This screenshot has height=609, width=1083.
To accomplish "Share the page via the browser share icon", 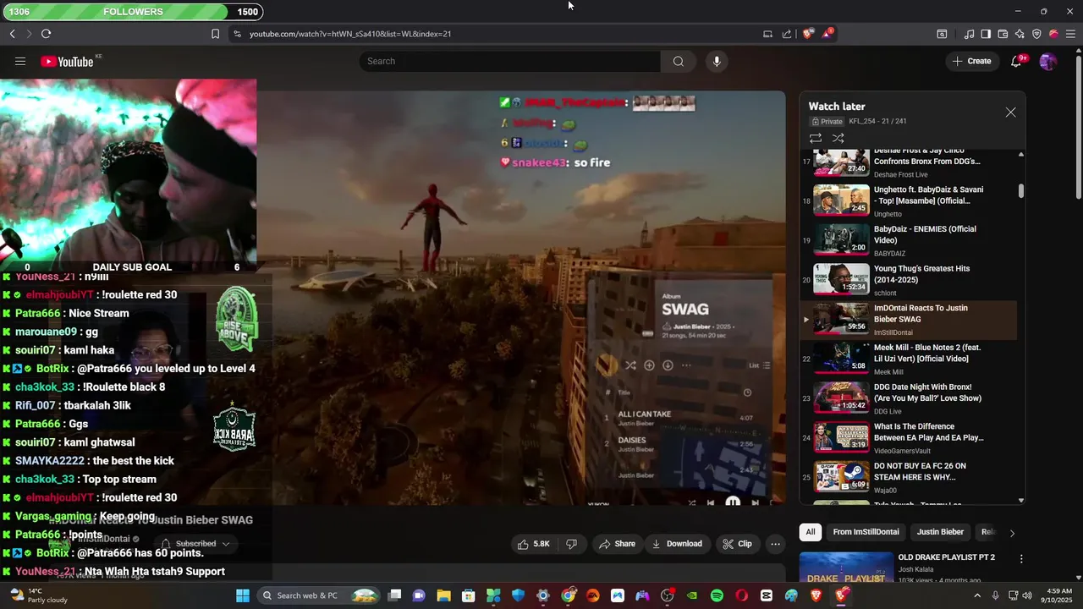I will click(x=787, y=34).
